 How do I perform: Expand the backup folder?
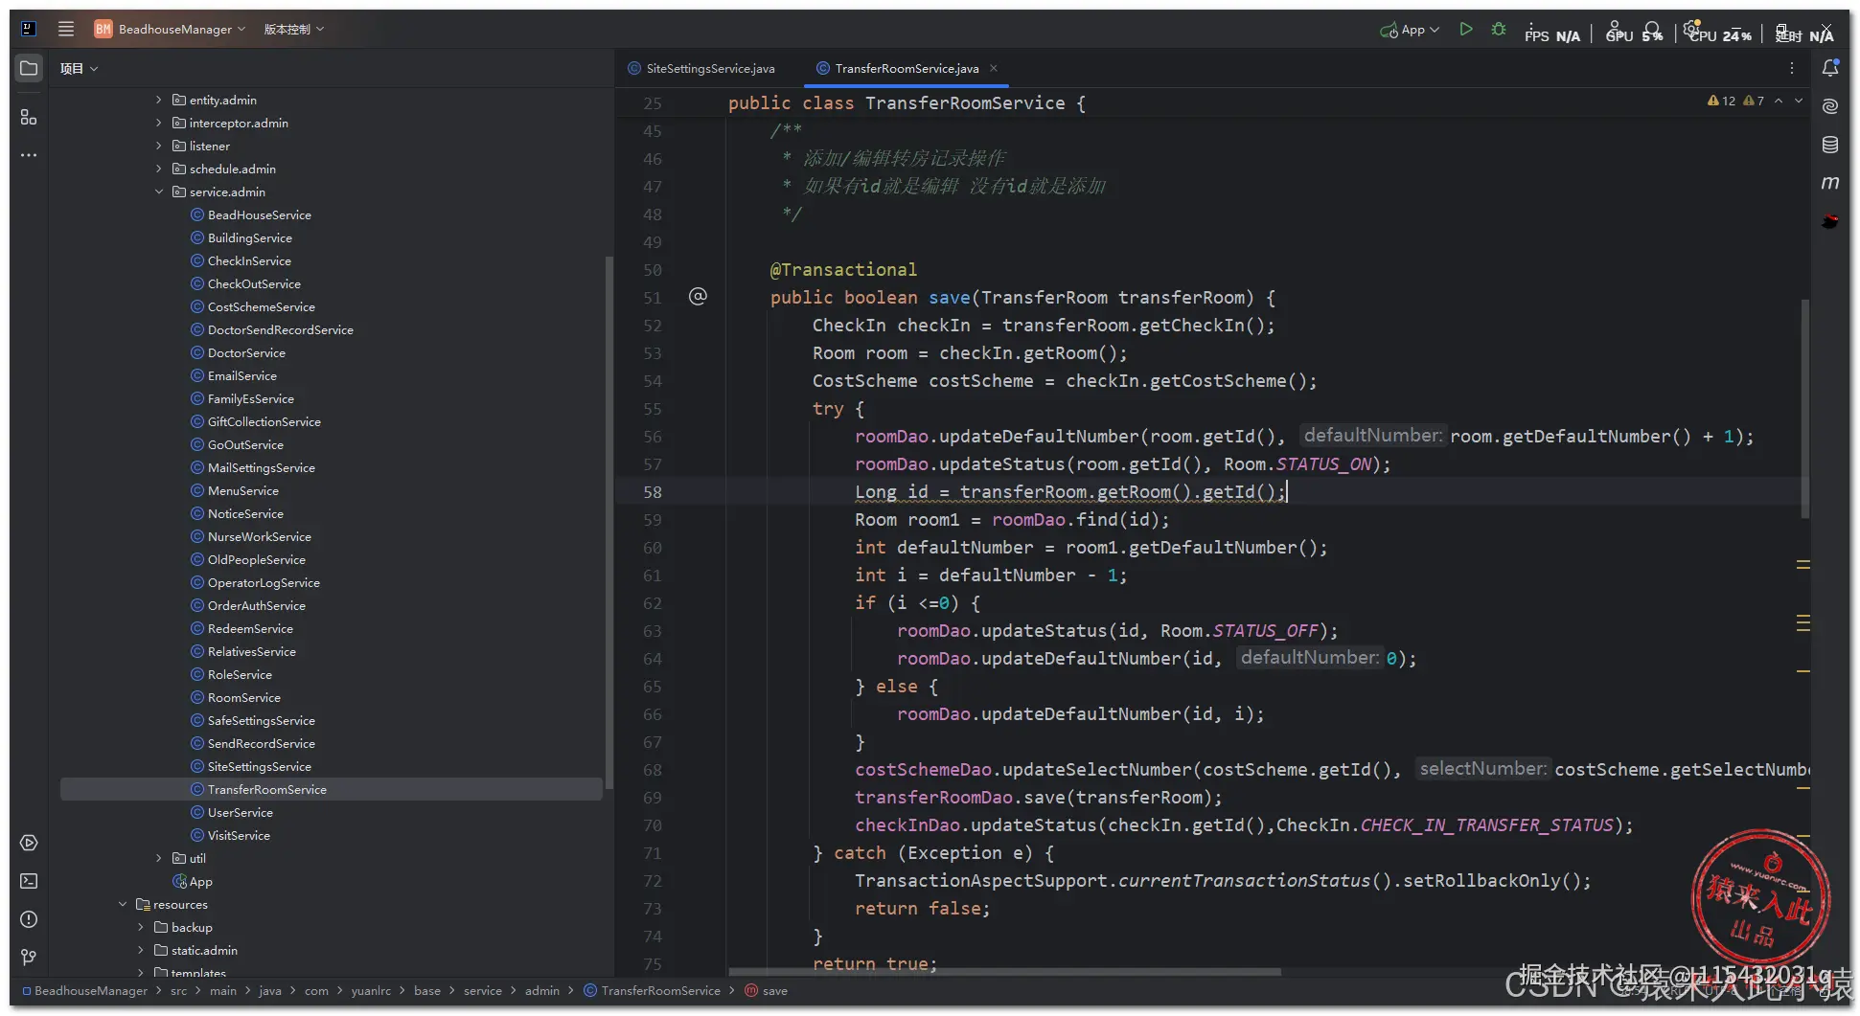pos(141,927)
